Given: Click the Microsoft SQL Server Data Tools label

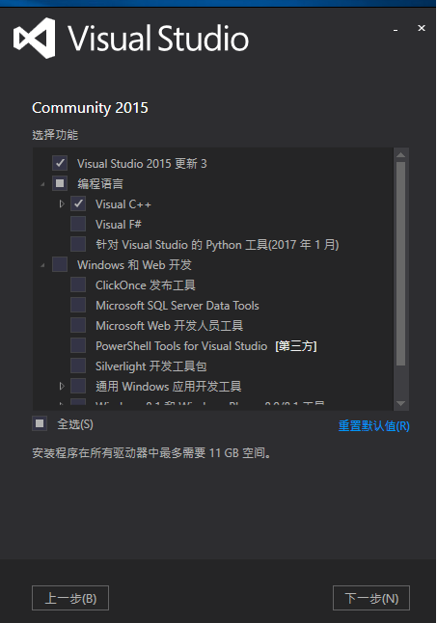Looking at the screenshot, I should click(178, 306).
